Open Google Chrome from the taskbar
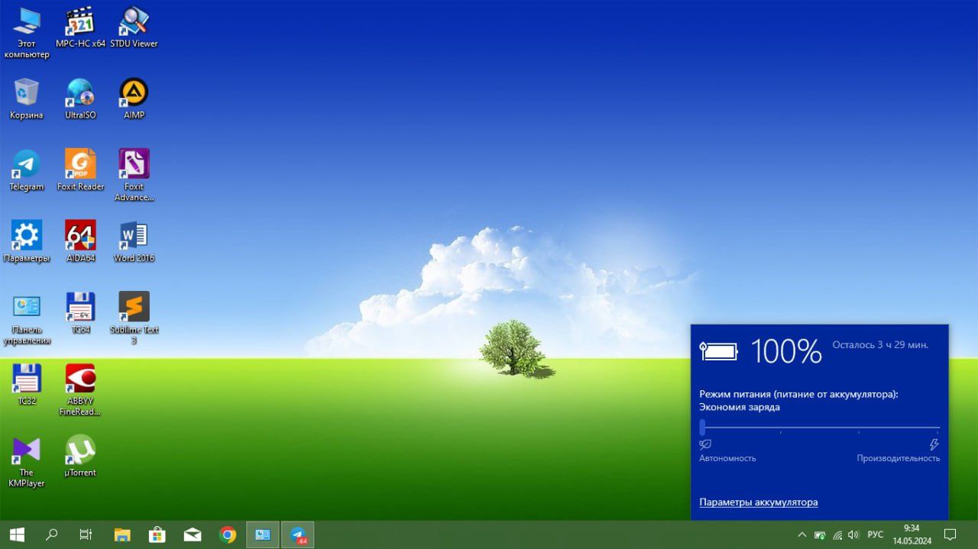Viewport: 978px width, 549px height. pos(228,534)
